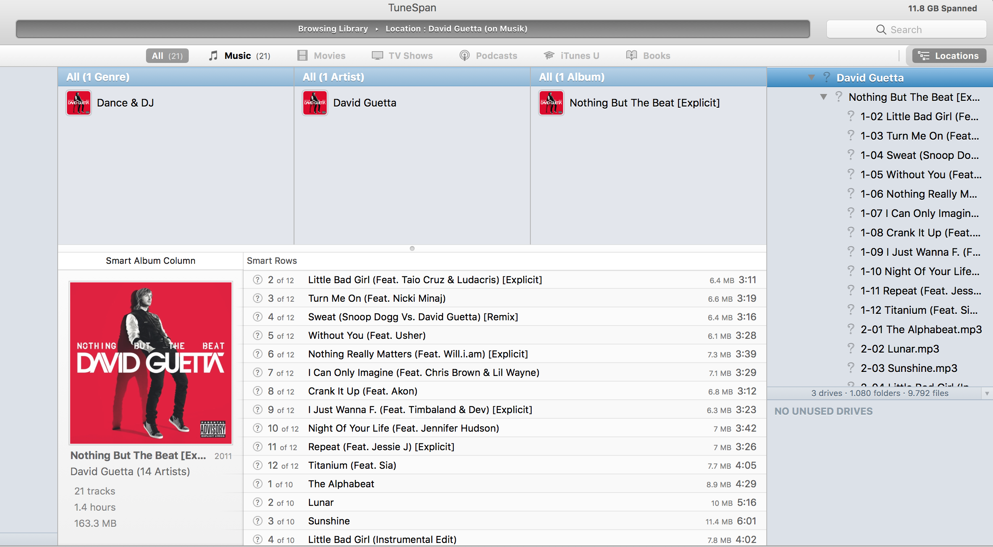This screenshot has height=547, width=993.
Task: Select the All (1 Album) header
Action: click(x=572, y=77)
